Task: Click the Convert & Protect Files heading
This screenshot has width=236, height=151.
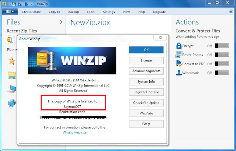Action: [198, 31]
